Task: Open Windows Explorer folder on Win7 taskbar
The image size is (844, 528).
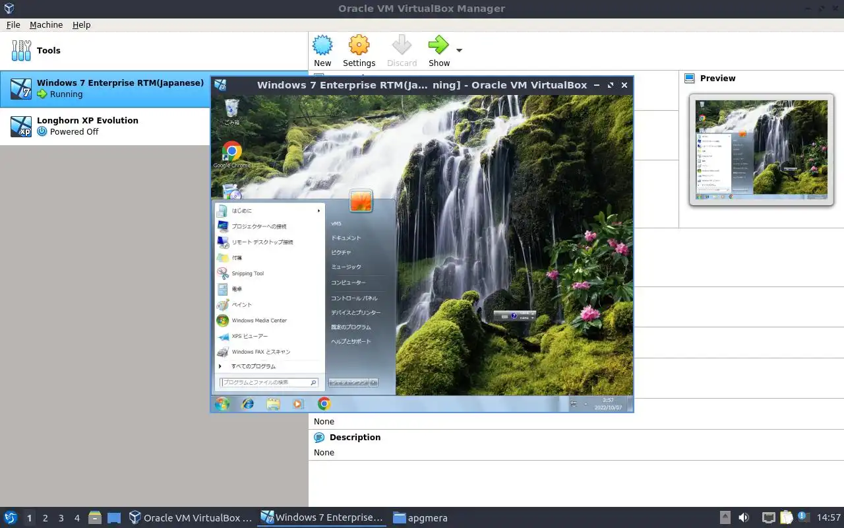Action: (x=273, y=404)
